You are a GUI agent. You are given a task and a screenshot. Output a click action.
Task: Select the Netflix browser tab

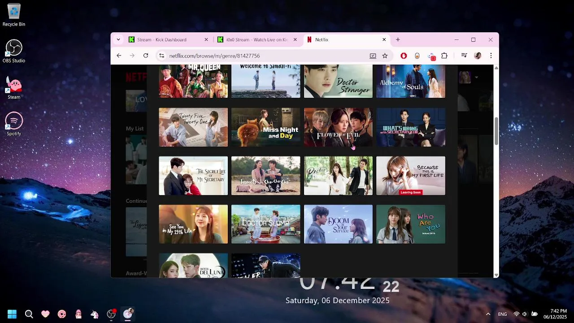coord(346,39)
